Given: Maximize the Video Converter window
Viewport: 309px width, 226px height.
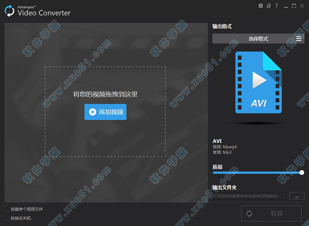Looking at the screenshot, I should coord(294,6).
